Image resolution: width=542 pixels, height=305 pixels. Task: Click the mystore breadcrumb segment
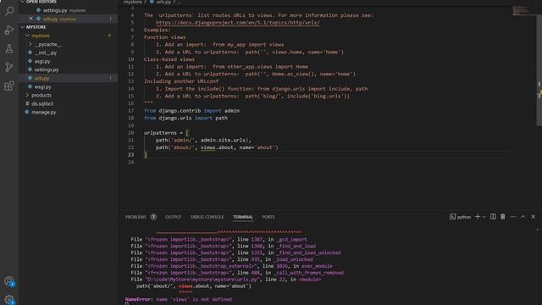coord(133,2)
